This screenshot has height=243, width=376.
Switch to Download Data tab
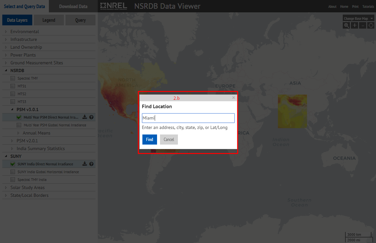click(73, 6)
